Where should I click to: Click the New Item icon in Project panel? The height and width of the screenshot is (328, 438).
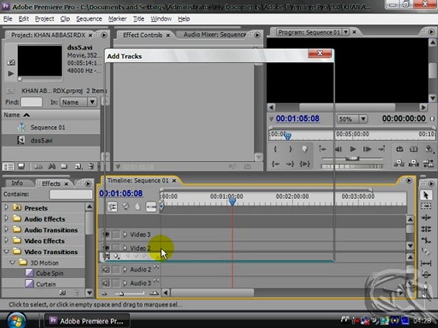click(x=78, y=167)
